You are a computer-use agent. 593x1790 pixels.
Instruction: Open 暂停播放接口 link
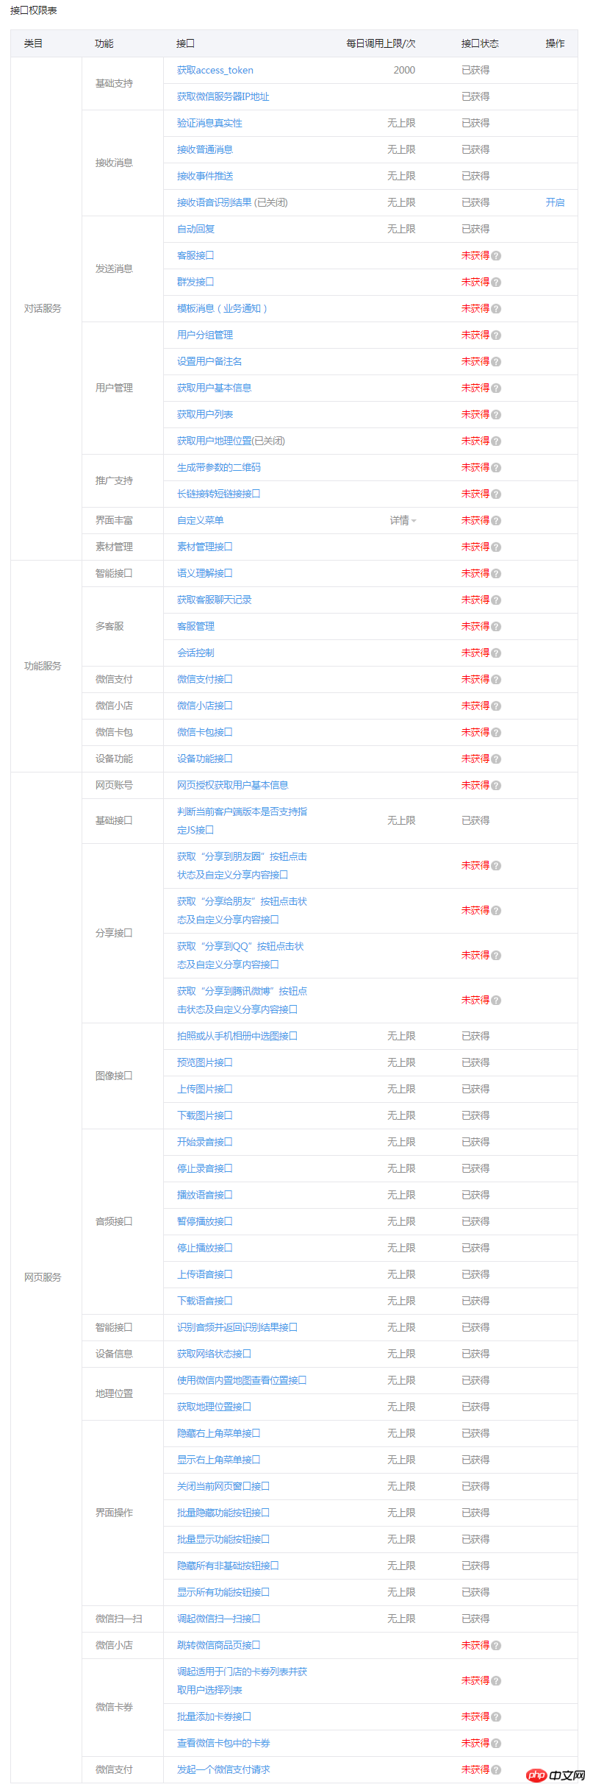pos(205,1221)
